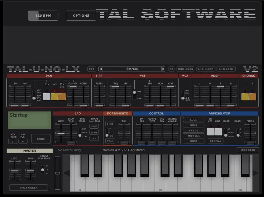Switch VCA ENV/GATE selector
This screenshot has height=197, width=264.
(x=183, y=95)
